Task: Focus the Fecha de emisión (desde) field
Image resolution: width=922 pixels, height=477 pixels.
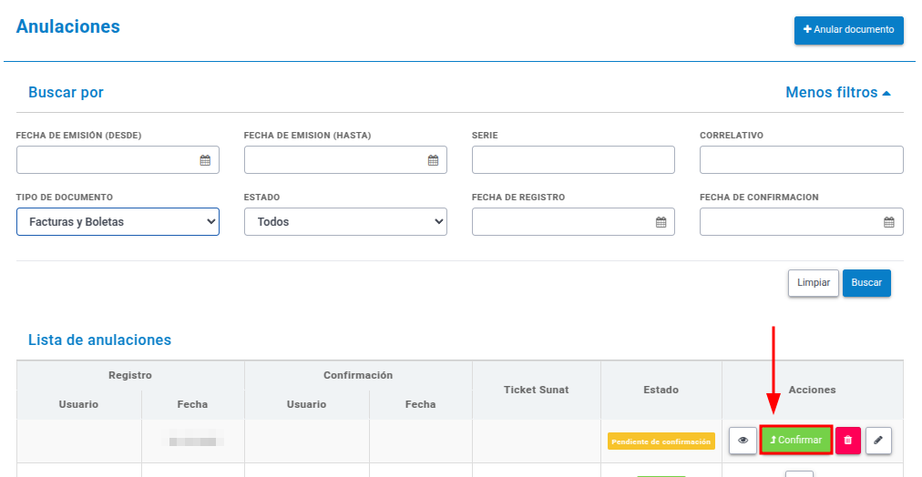Action: (x=118, y=160)
